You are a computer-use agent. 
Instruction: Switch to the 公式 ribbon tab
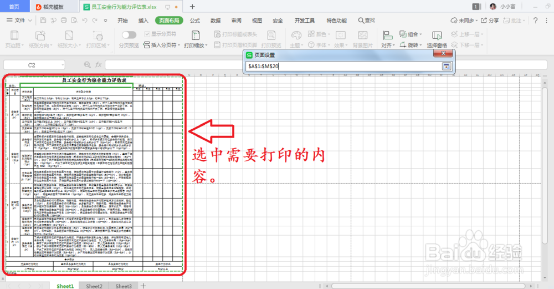[194, 21]
